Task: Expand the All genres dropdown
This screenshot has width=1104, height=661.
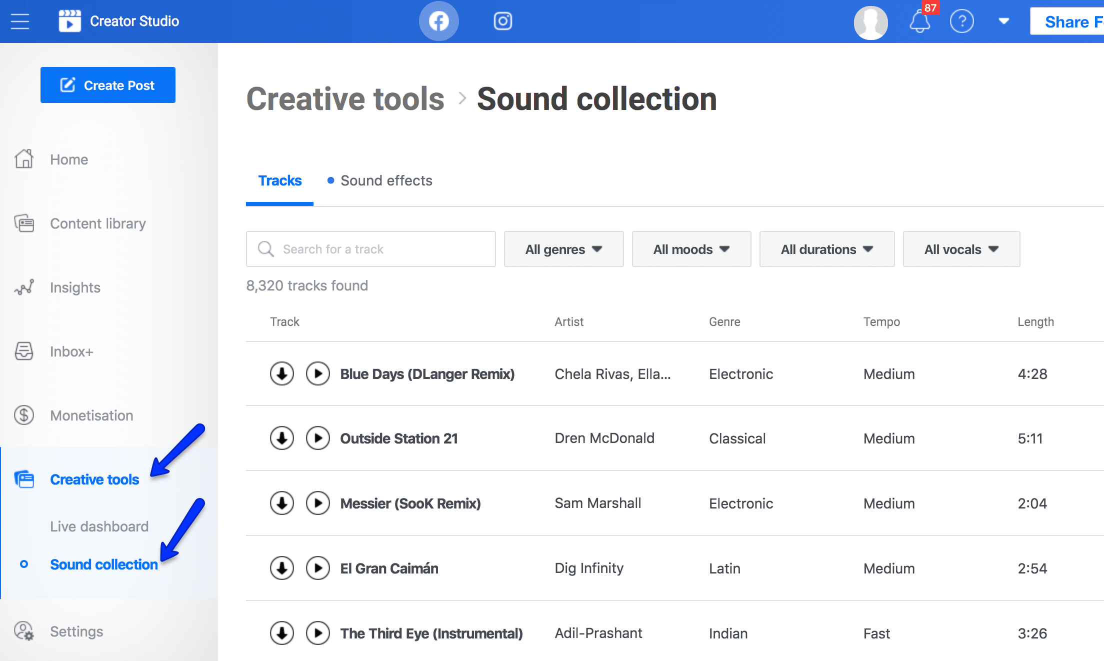Action: click(x=563, y=249)
